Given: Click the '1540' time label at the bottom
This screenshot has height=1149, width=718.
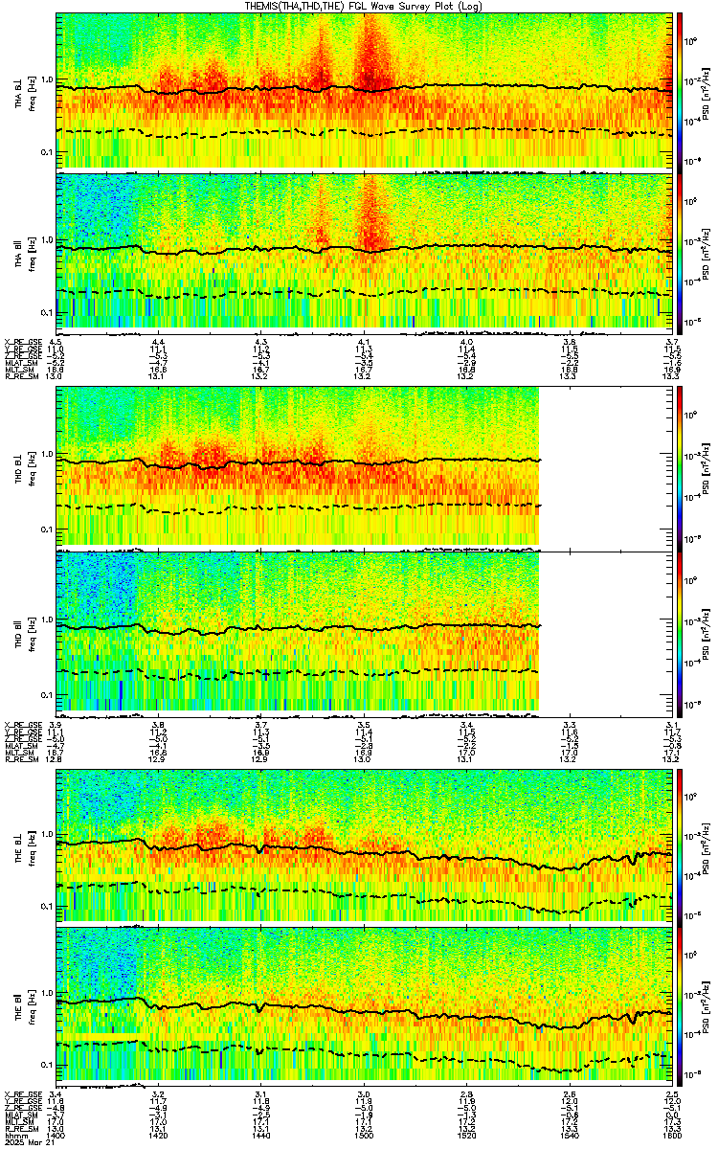Looking at the screenshot, I should 570,1135.
